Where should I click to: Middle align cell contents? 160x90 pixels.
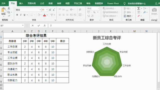[x=63, y=10]
